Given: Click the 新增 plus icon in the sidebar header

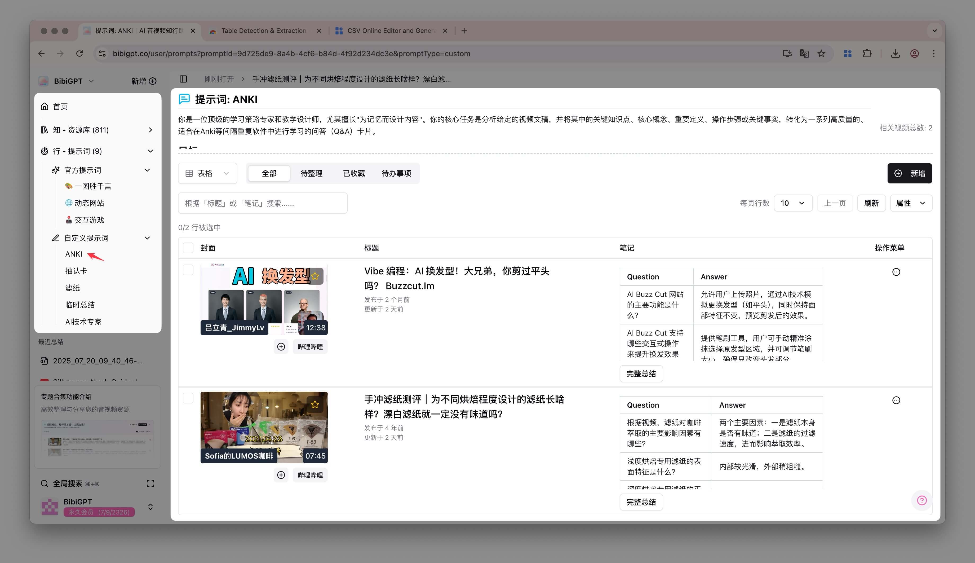Looking at the screenshot, I should 153,81.
